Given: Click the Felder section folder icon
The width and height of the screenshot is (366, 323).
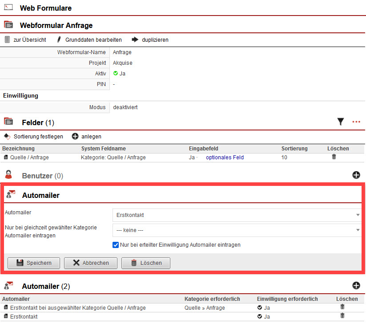Looking at the screenshot, I should [x=8, y=122].
